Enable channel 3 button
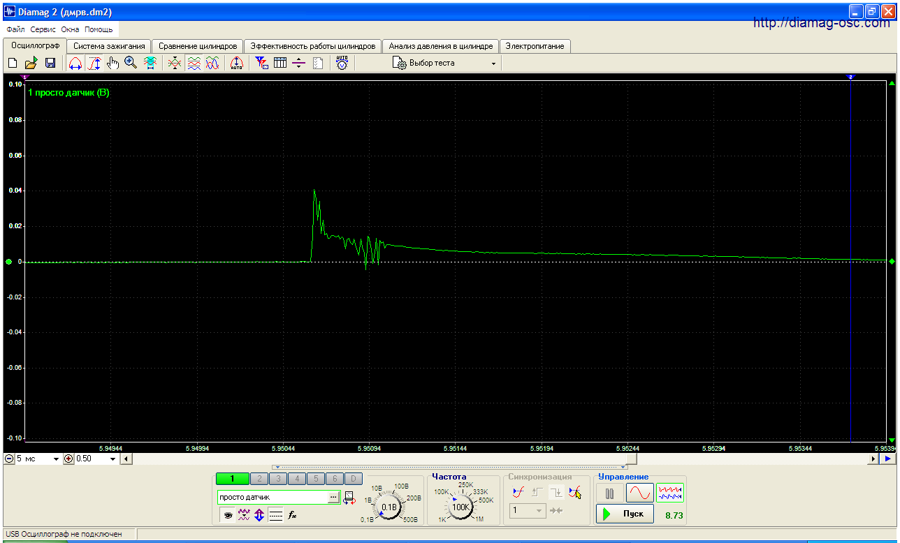 pos(279,479)
